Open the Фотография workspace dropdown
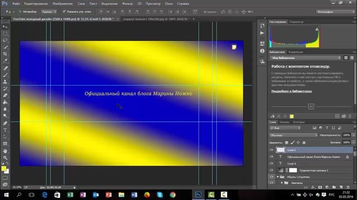357x200 pixels. 335,12
